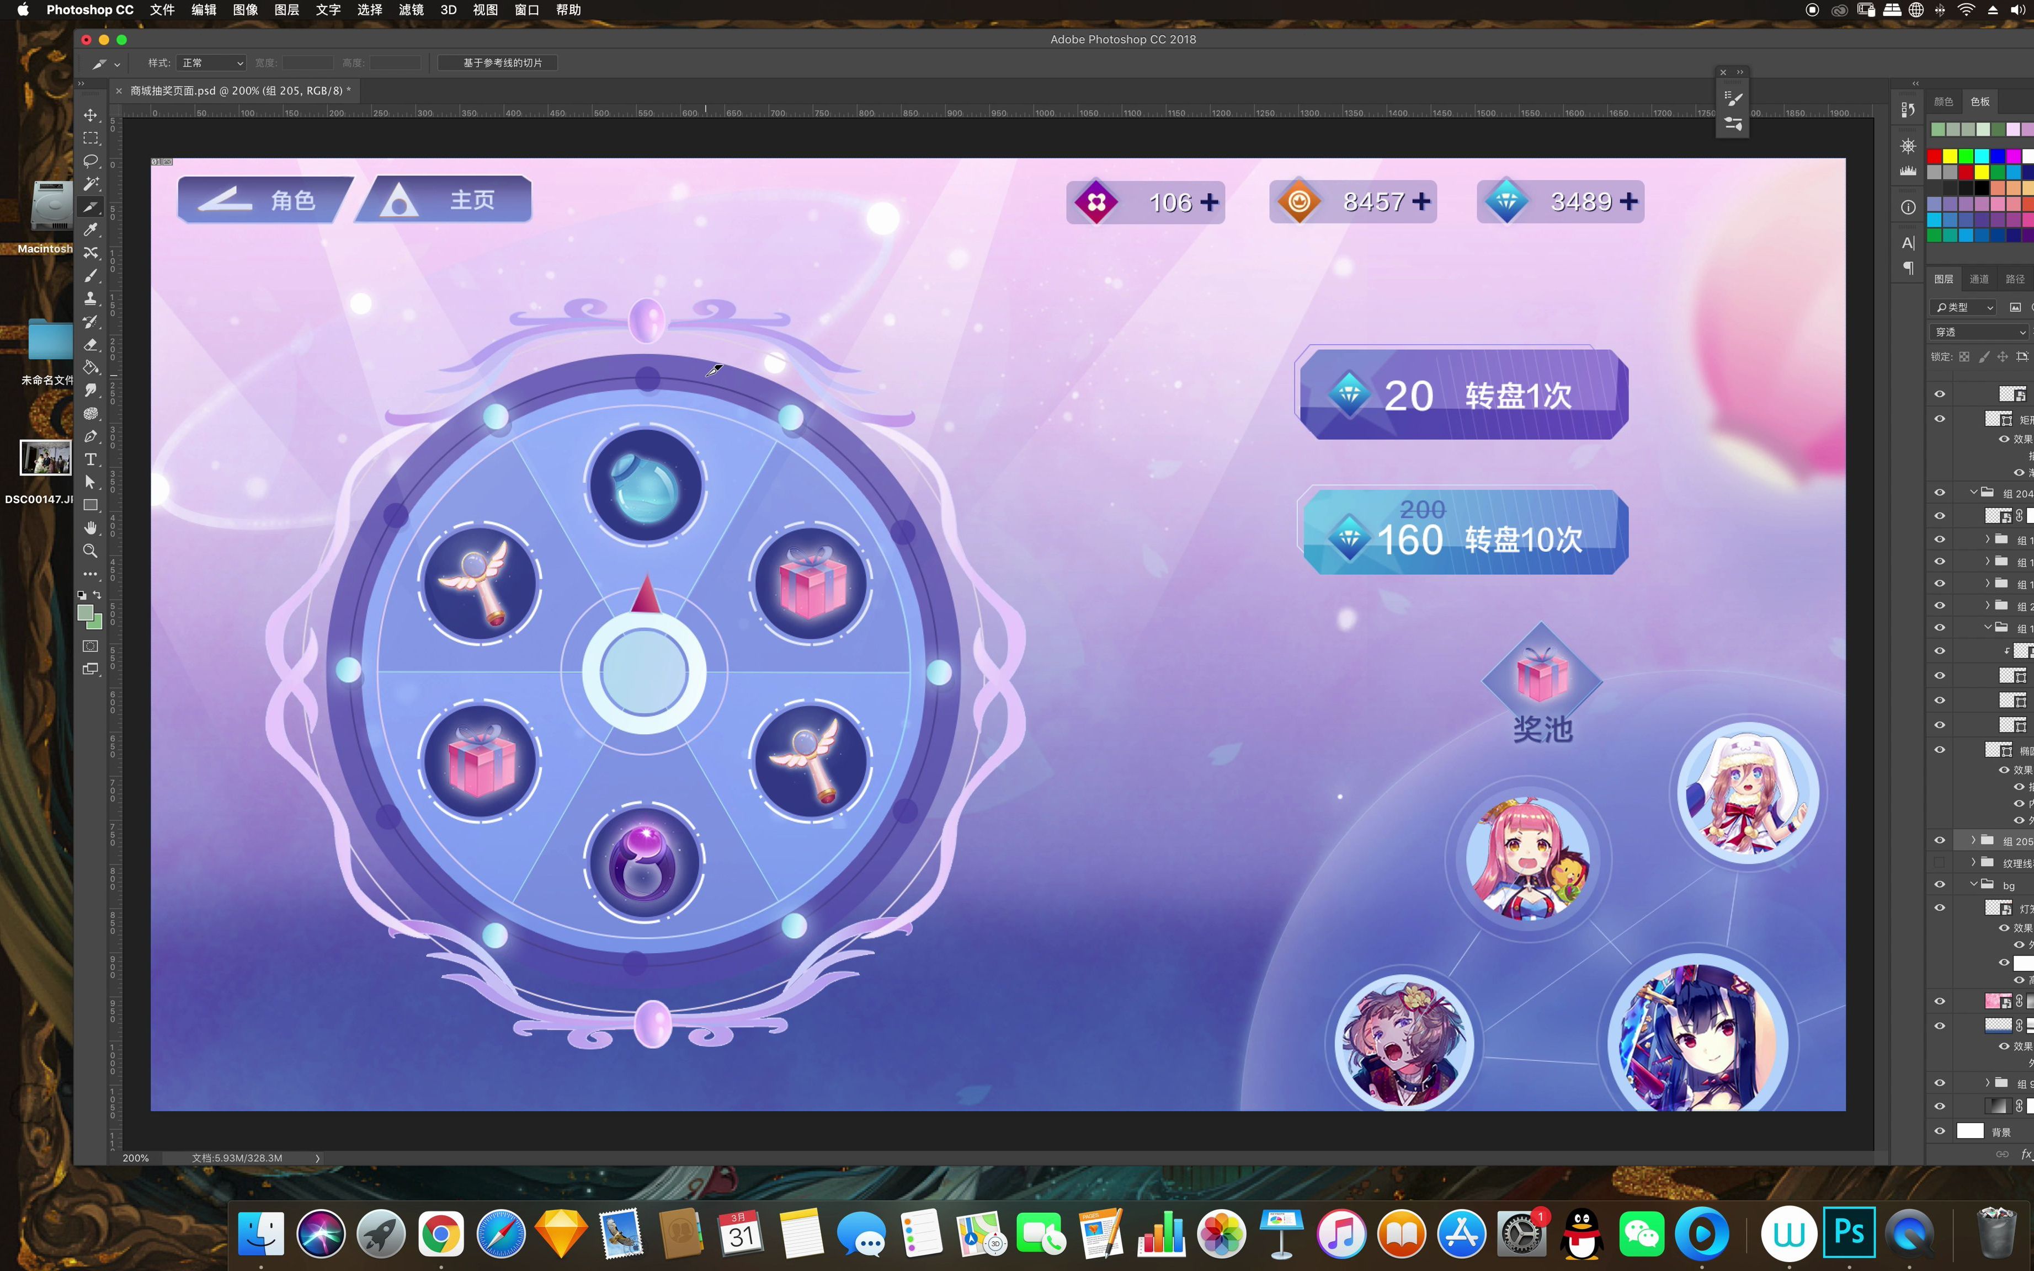Pick the red swatch

coord(1934,156)
